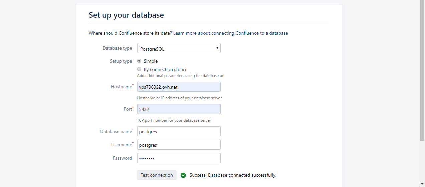The image size is (425, 187).
Task: Click the 'Password' label
Action: coord(122,158)
